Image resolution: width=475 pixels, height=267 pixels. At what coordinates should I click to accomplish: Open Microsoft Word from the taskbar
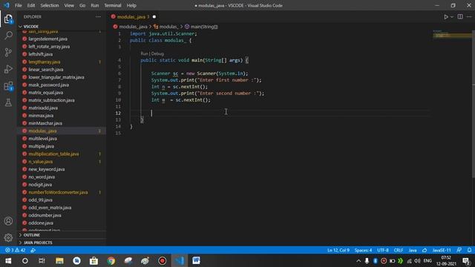coord(196,260)
